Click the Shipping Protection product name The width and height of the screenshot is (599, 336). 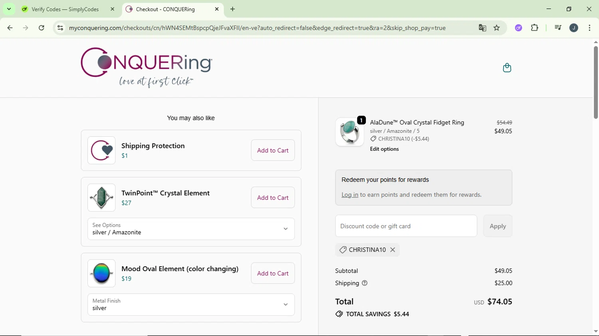point(153,146)
